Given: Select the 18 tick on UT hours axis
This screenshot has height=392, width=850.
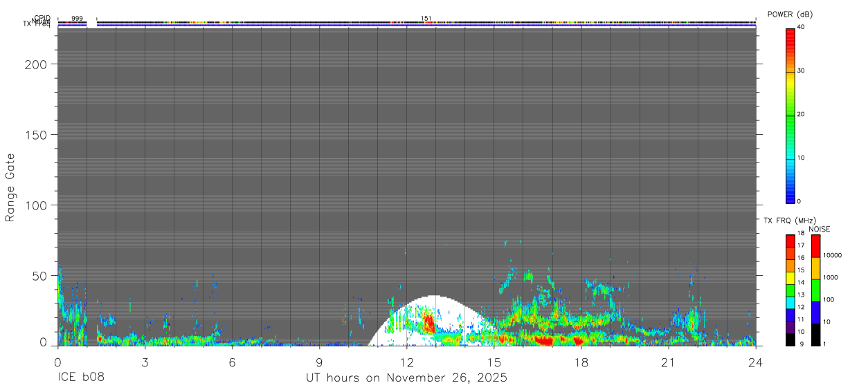Looking at the screenshot, I should [581, 363].
